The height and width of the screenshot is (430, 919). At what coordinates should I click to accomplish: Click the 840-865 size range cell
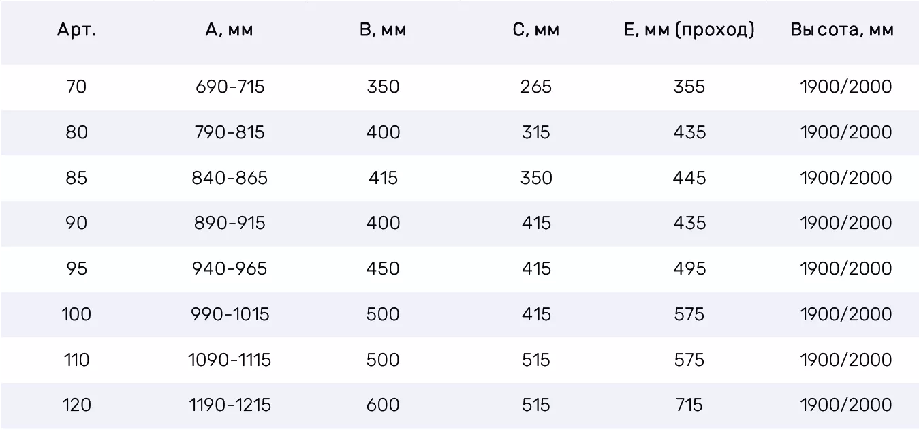[230, 178]
